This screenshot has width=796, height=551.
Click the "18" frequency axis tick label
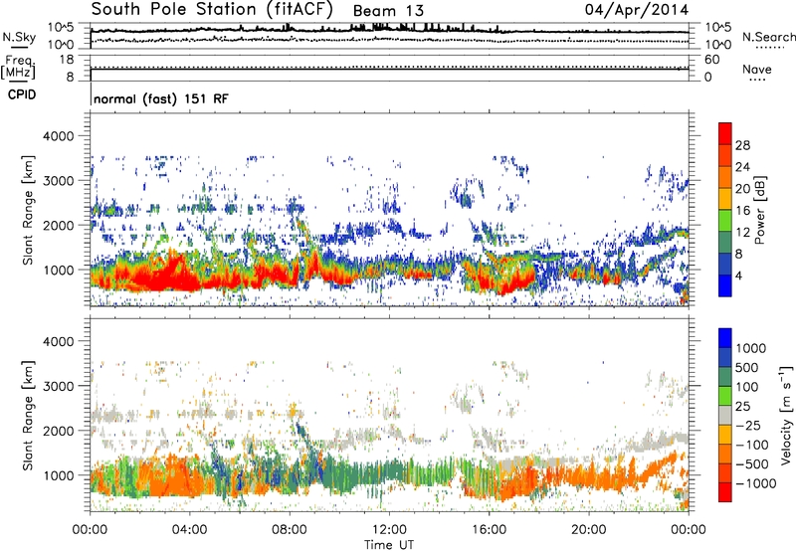click(x=67, y=60)
